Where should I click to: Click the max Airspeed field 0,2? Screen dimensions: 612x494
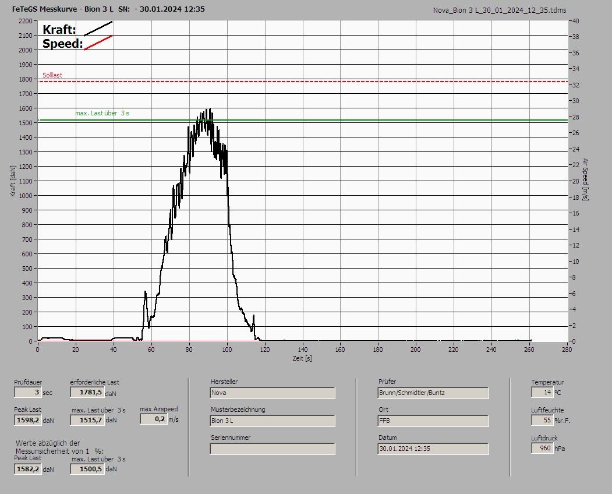click(x=153, y=419)
